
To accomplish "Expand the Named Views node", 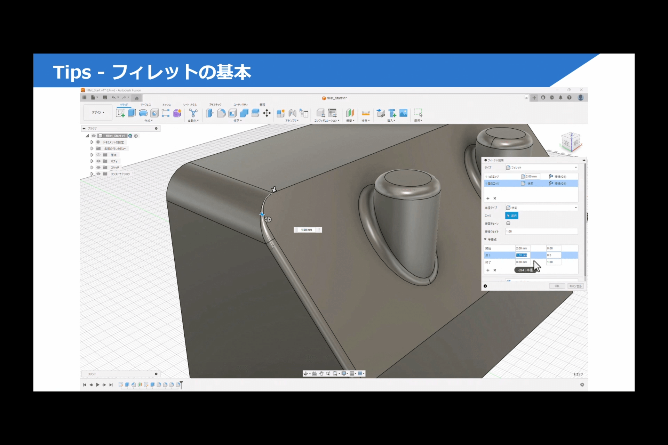I will click(92, 148).
